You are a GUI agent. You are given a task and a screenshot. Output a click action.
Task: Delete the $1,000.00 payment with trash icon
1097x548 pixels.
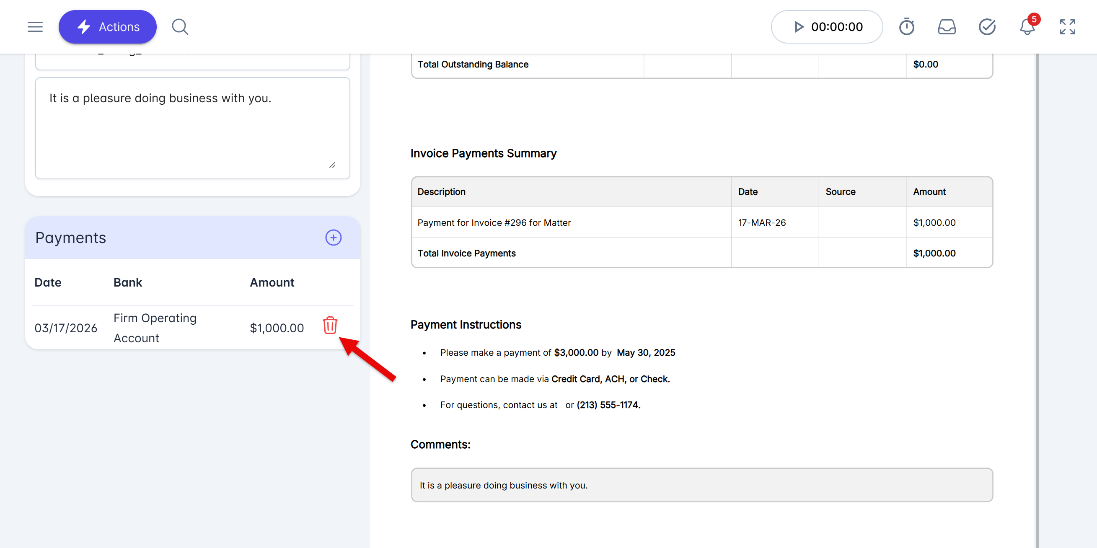pos(330,325)
